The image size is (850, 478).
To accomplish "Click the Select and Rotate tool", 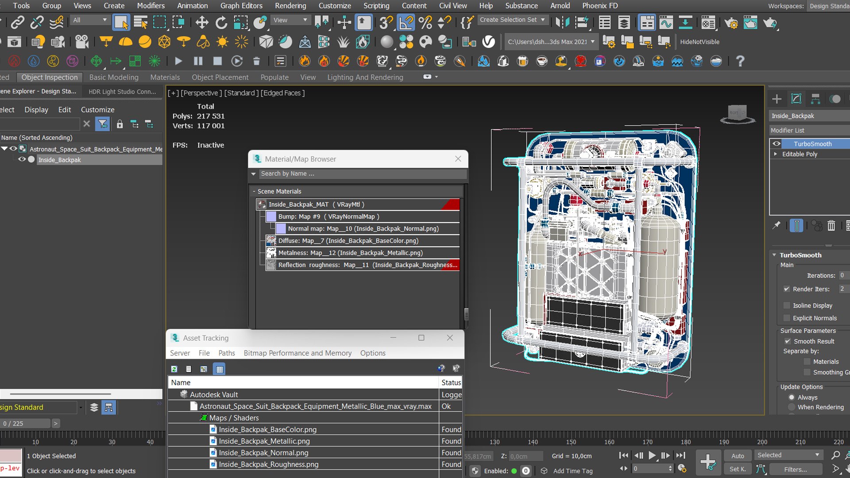I will pos(221,22).
